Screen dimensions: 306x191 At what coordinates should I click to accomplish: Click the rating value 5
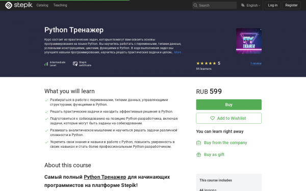(219, 63)
